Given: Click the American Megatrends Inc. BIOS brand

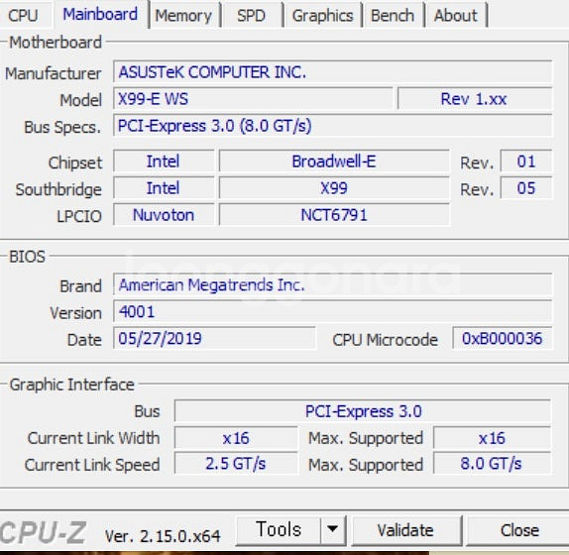Looking at the screenshot, I should (332, 284).
